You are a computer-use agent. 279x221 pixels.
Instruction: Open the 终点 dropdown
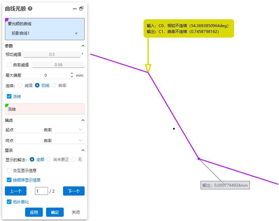point(49,141)
